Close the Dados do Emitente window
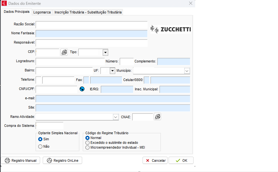278x172 pixels. pos(191,3)
